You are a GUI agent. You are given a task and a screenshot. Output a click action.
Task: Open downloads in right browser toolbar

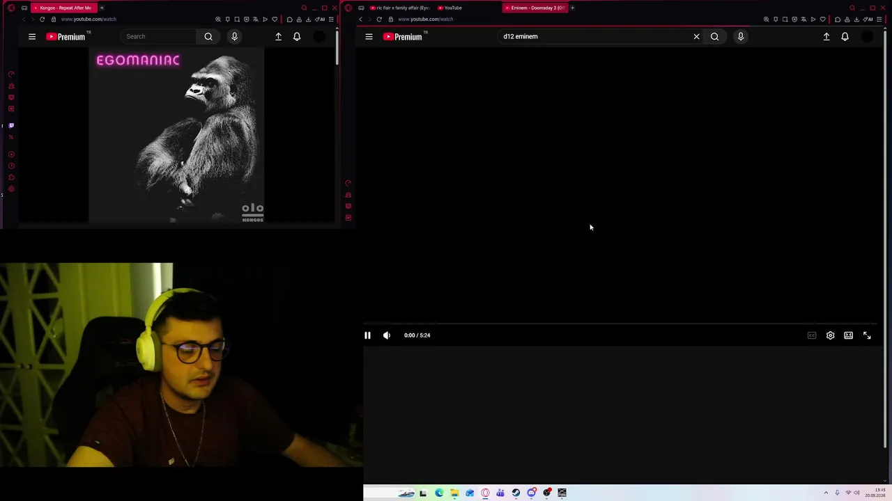856,19
